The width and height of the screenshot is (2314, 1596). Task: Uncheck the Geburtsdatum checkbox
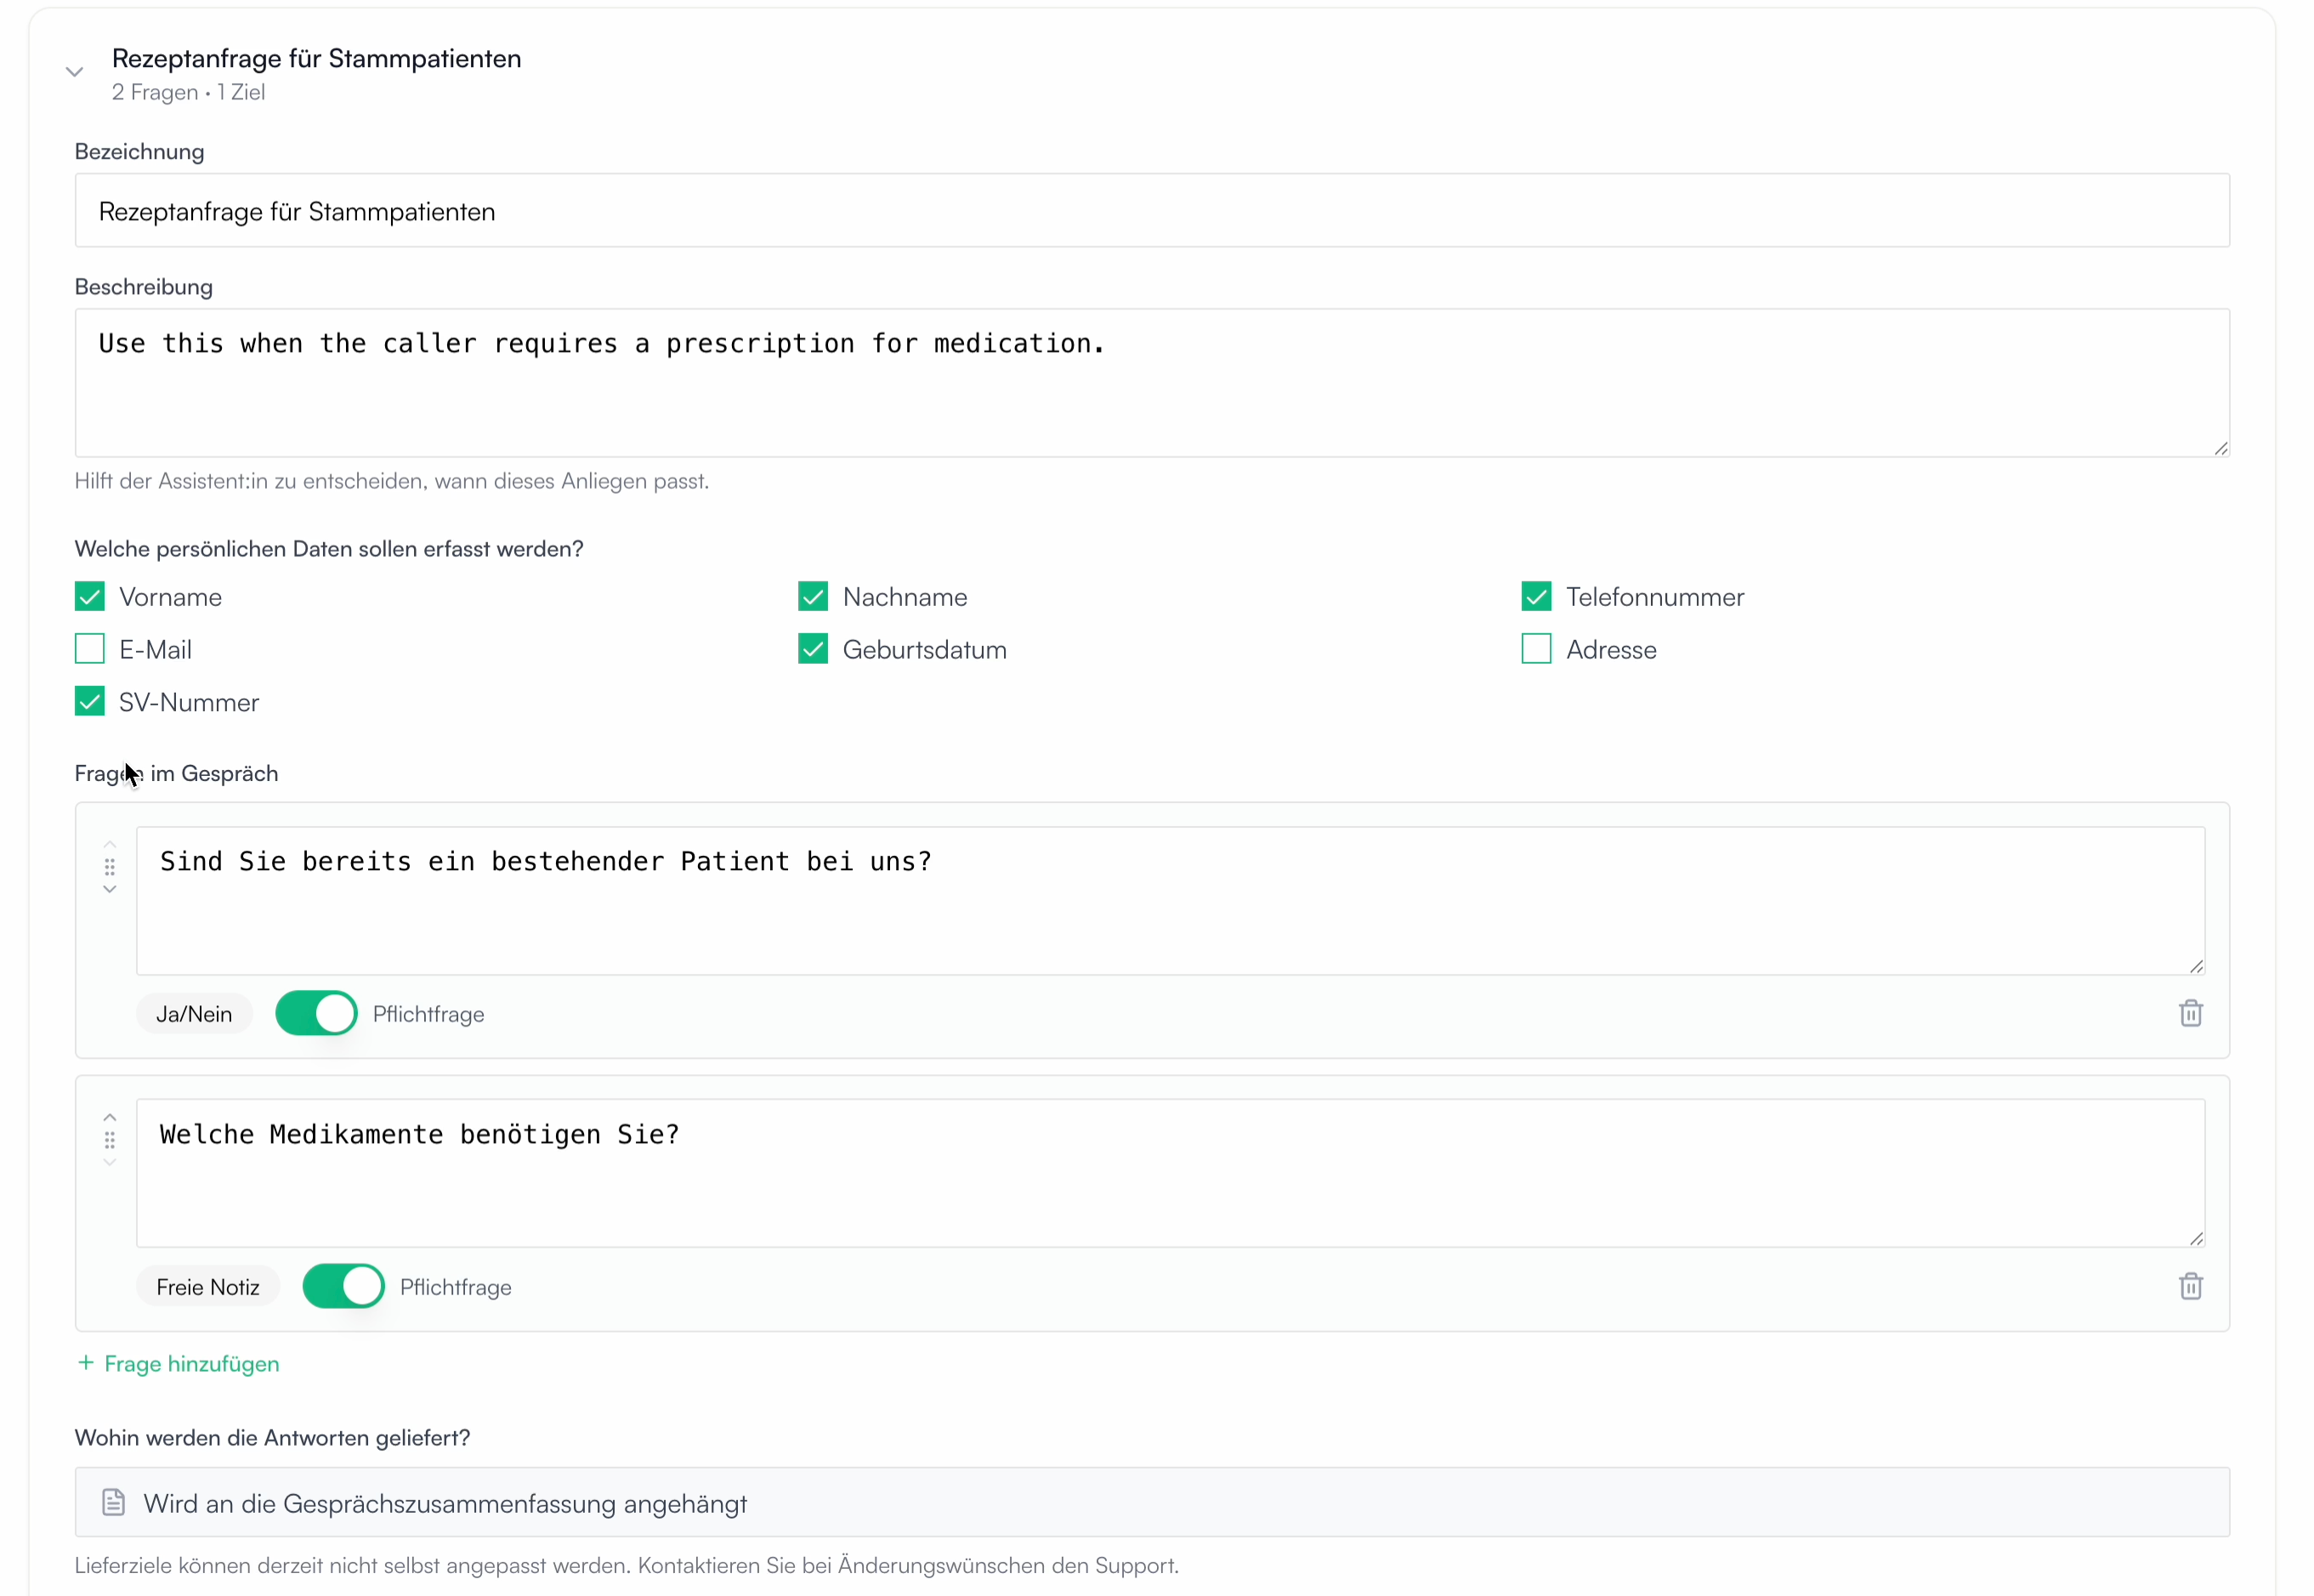pos(814,650)
